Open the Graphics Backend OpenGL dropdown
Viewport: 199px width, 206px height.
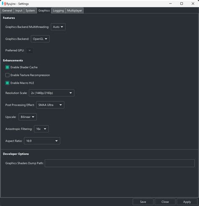pyautogui.click(x=40, y=39)
